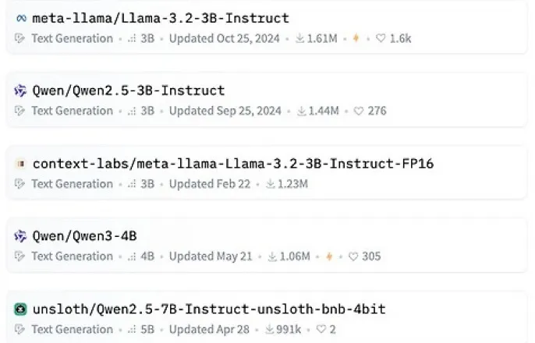Click the heart icon with 2 likes
The image size is (535, 343).
[x=321, y=329]
